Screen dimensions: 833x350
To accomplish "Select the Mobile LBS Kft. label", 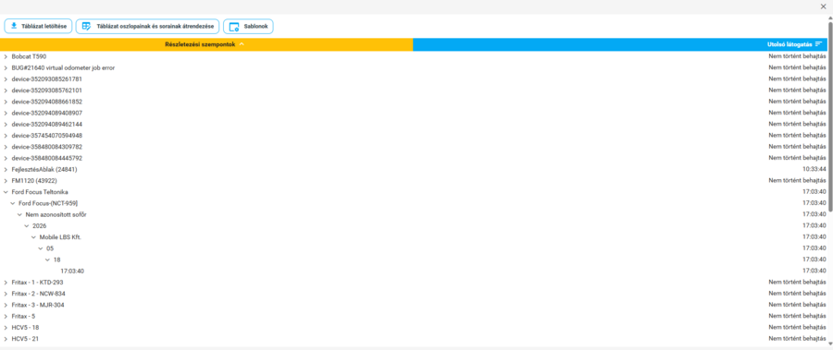I will [60, 237].
